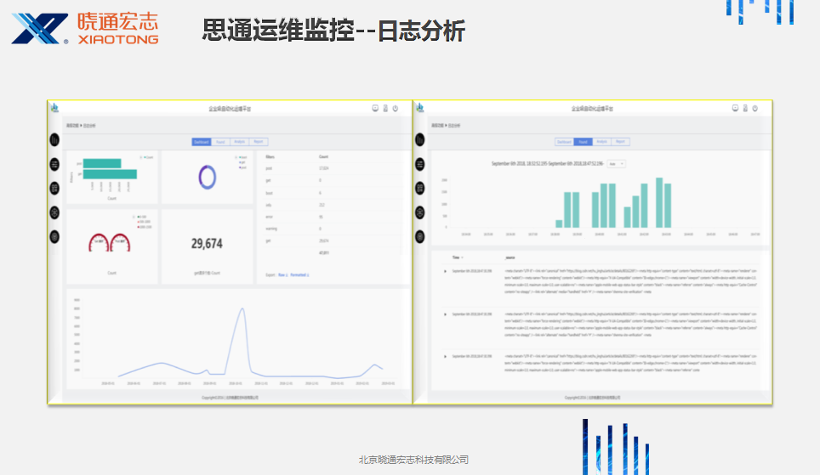Expand the last log entry row
820x475 pixels.
pyautogui.click(x=445, y=356)
